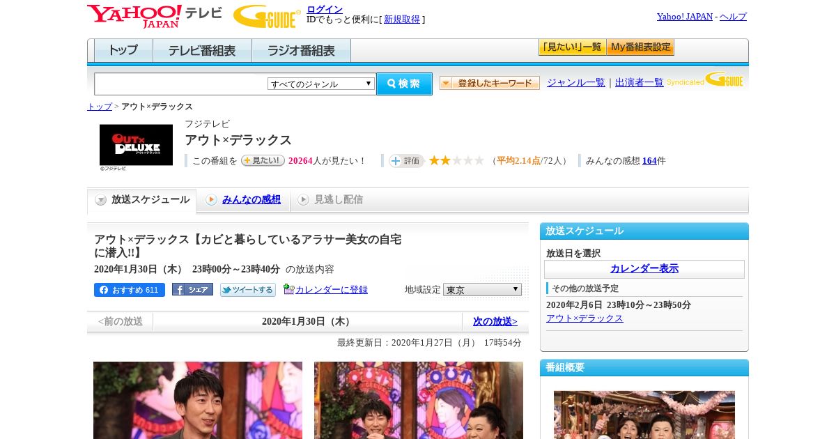The height and width of the screenshot is (439, 836).
Task: Open the My番組表設定 button
Action: 640,47
